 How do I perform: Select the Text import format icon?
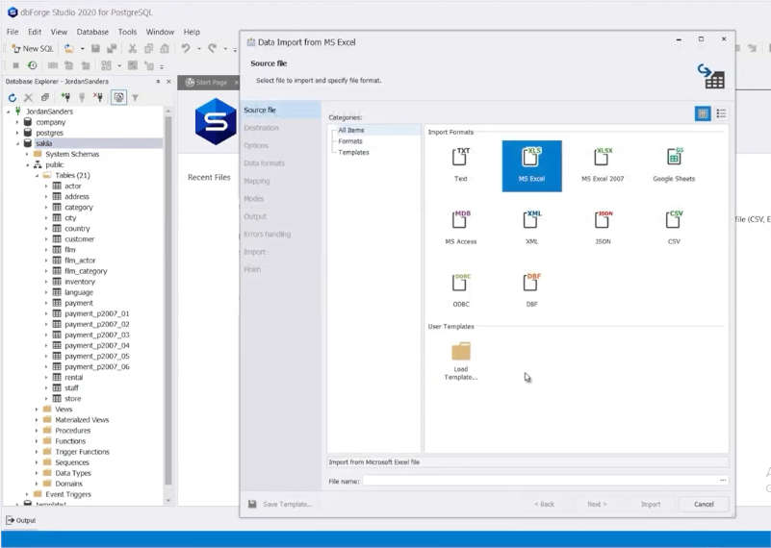click(460, 160)
